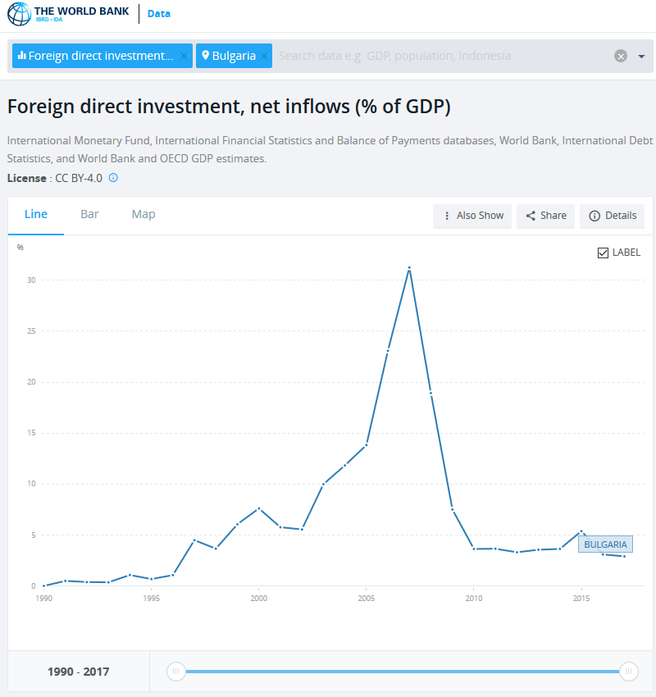The height and width of the screenshot is (697, 656).
Task: Switch to the Map tab
Action: [x=143, y=214]
